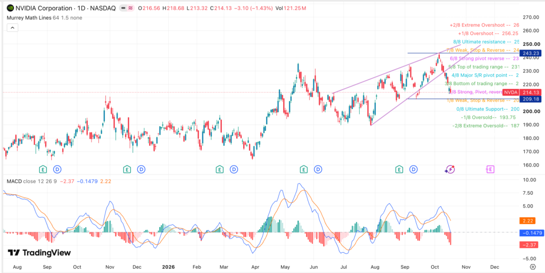
Task: Open chart settings gear at the time axis corner
Action: (x=533, y=267)
